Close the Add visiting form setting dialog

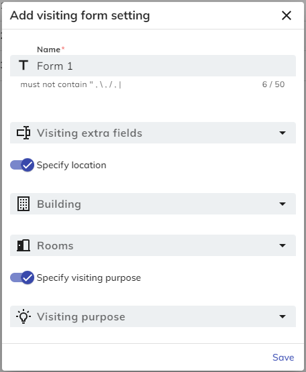pyautogui.click(x=287, y=15)
